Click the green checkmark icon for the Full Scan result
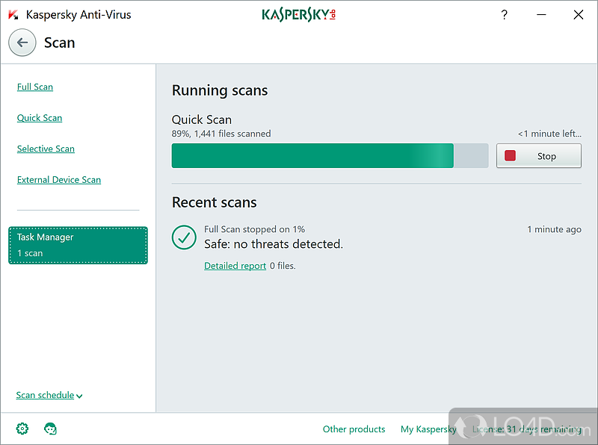Screen dimensions: 598x445 point(184,237)
